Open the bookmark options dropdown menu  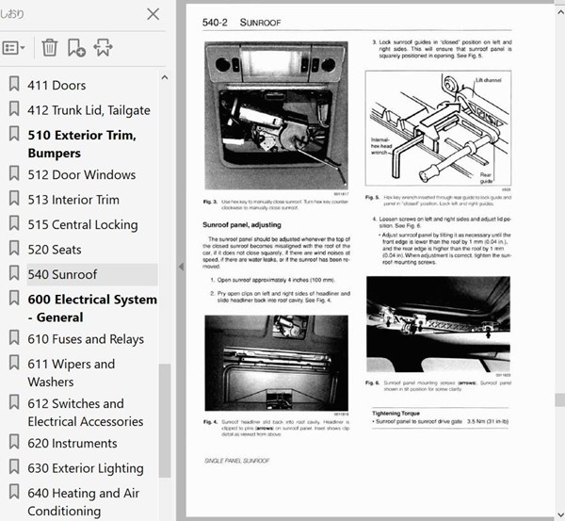(x=14, y=48)
